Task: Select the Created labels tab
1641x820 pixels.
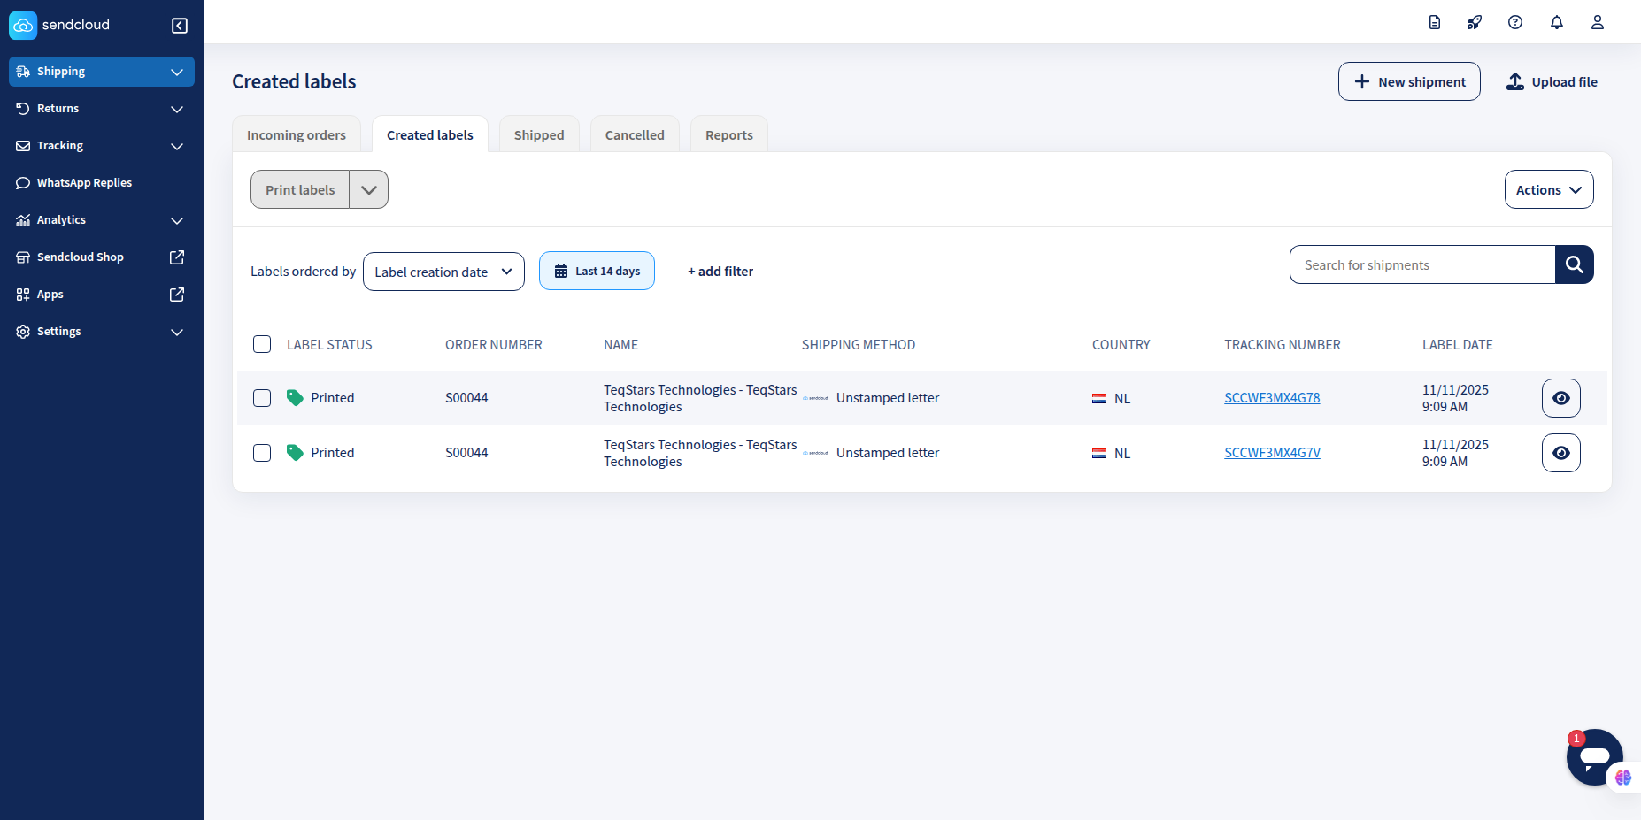Action: pyautogui.click(x=430, y=134)
